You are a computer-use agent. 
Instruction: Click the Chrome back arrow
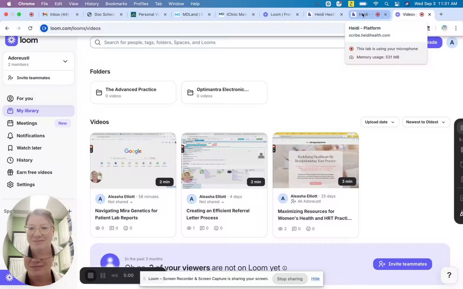click(7, 28)
